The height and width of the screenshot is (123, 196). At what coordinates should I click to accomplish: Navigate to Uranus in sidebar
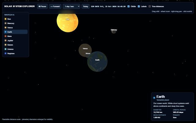point(16,49)
